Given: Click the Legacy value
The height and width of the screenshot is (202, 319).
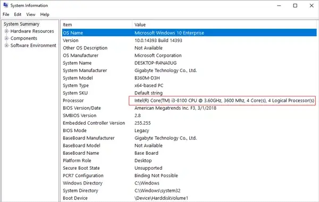Looking at the screenshot, I should 142,130.
